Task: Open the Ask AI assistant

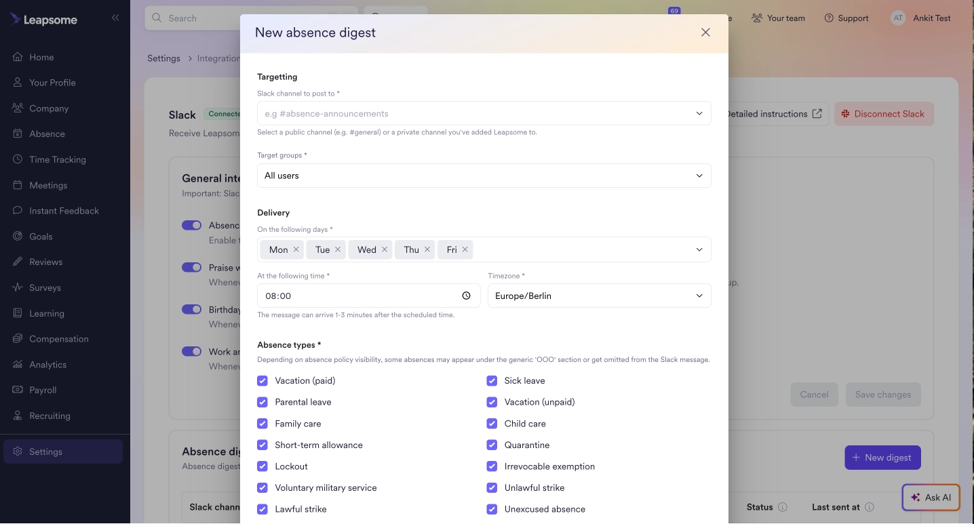Action: 931,497
